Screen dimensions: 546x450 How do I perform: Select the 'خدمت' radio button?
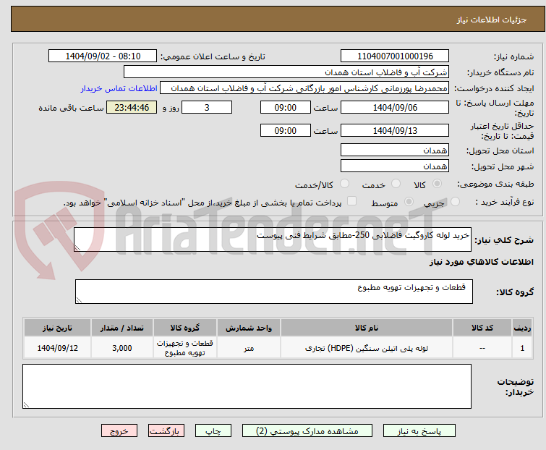(x=396, y=184)
